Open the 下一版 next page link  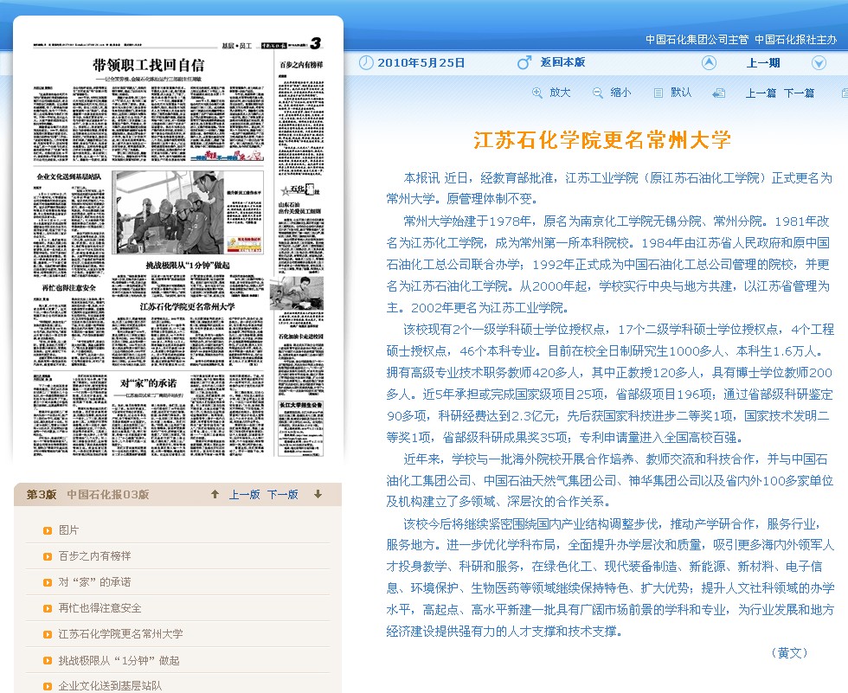pyautogui.click(x=283, y=495)
